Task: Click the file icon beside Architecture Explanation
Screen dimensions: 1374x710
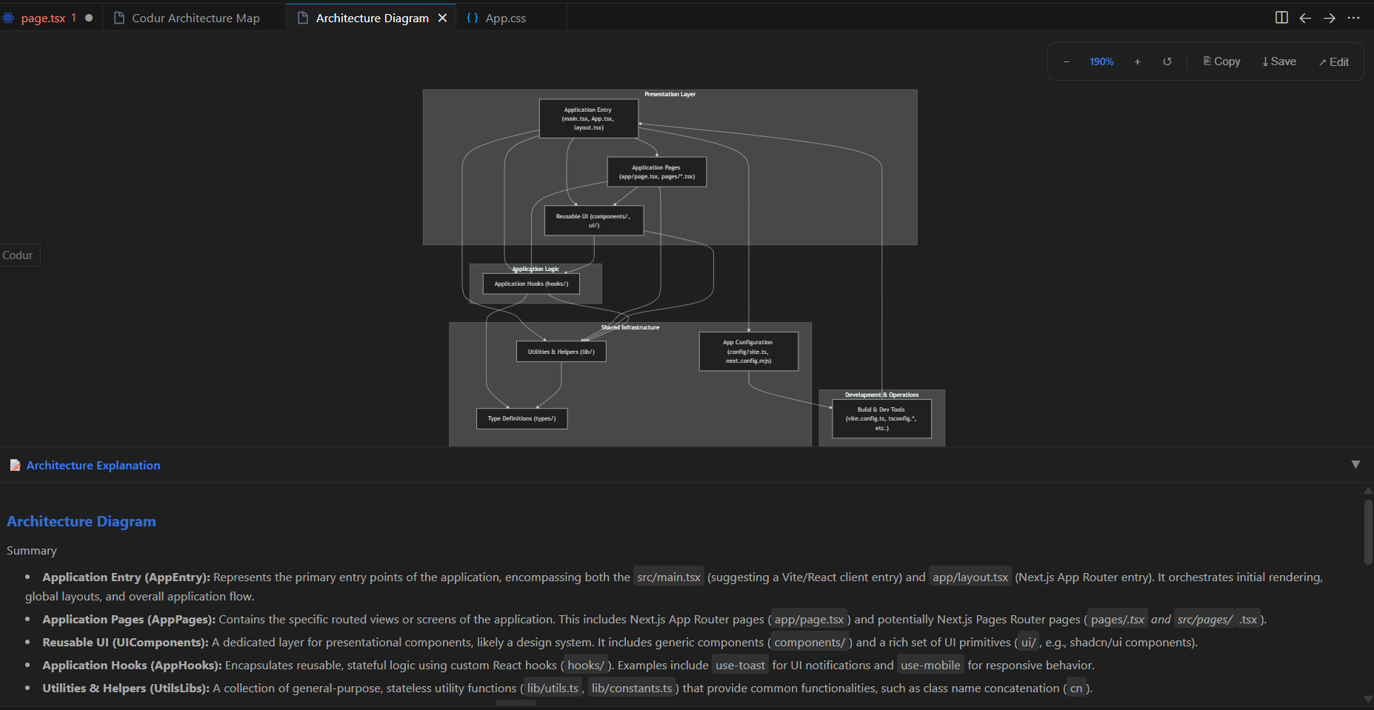Action: (x=16, y=465)
